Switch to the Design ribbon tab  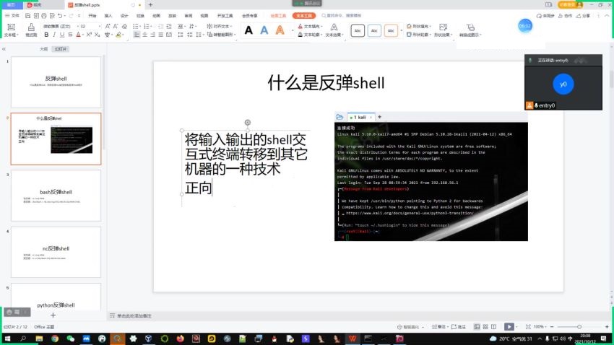coord(124,16)
